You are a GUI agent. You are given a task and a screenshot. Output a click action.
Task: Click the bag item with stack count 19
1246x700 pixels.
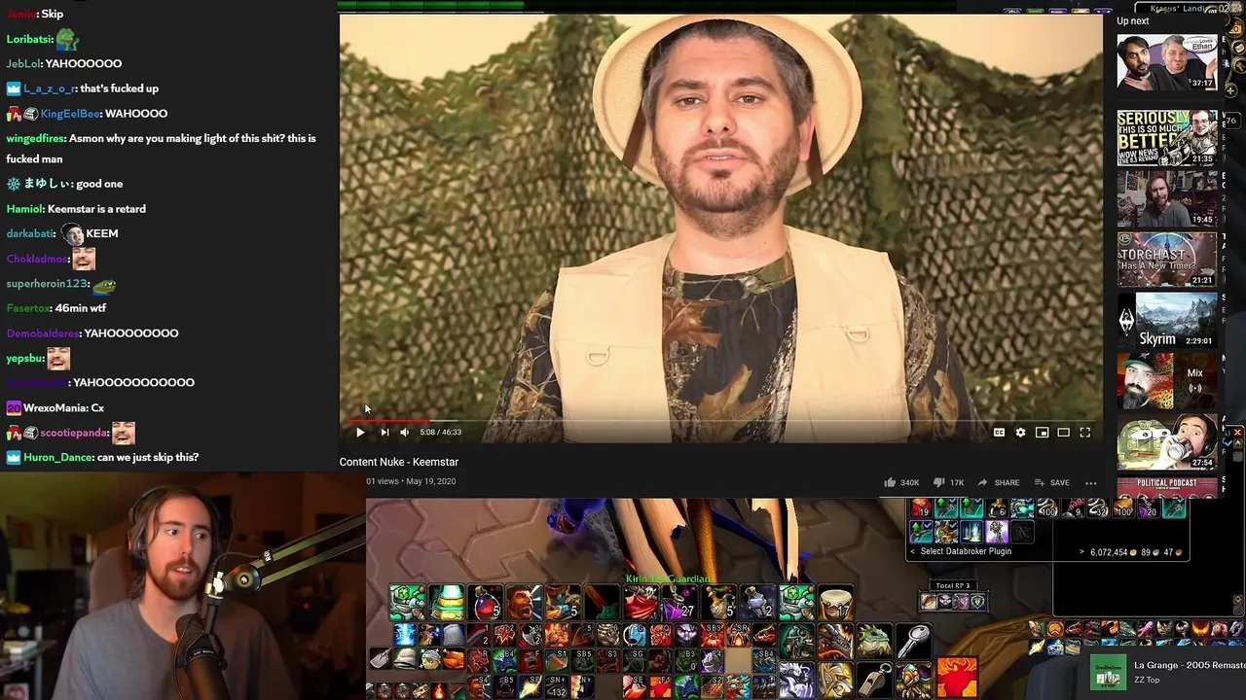pyautogui.click(x=921, y=507)
